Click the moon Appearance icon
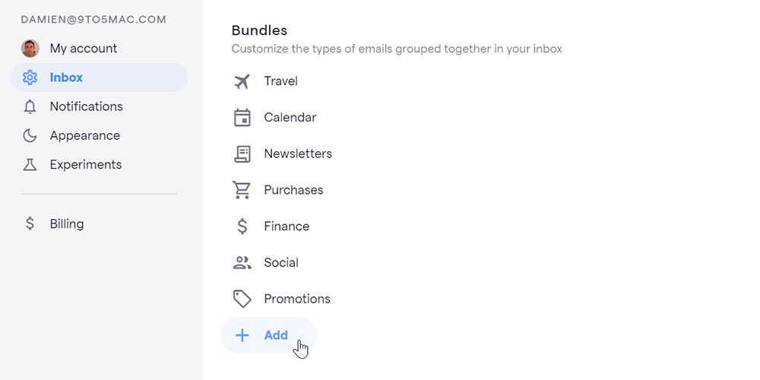 click(x=30, y=136)
